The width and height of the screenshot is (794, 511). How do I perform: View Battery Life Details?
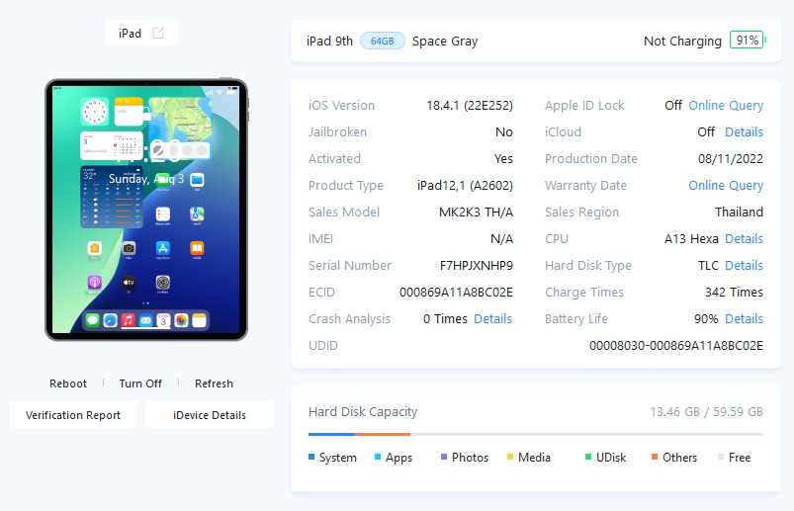(744, 318)
